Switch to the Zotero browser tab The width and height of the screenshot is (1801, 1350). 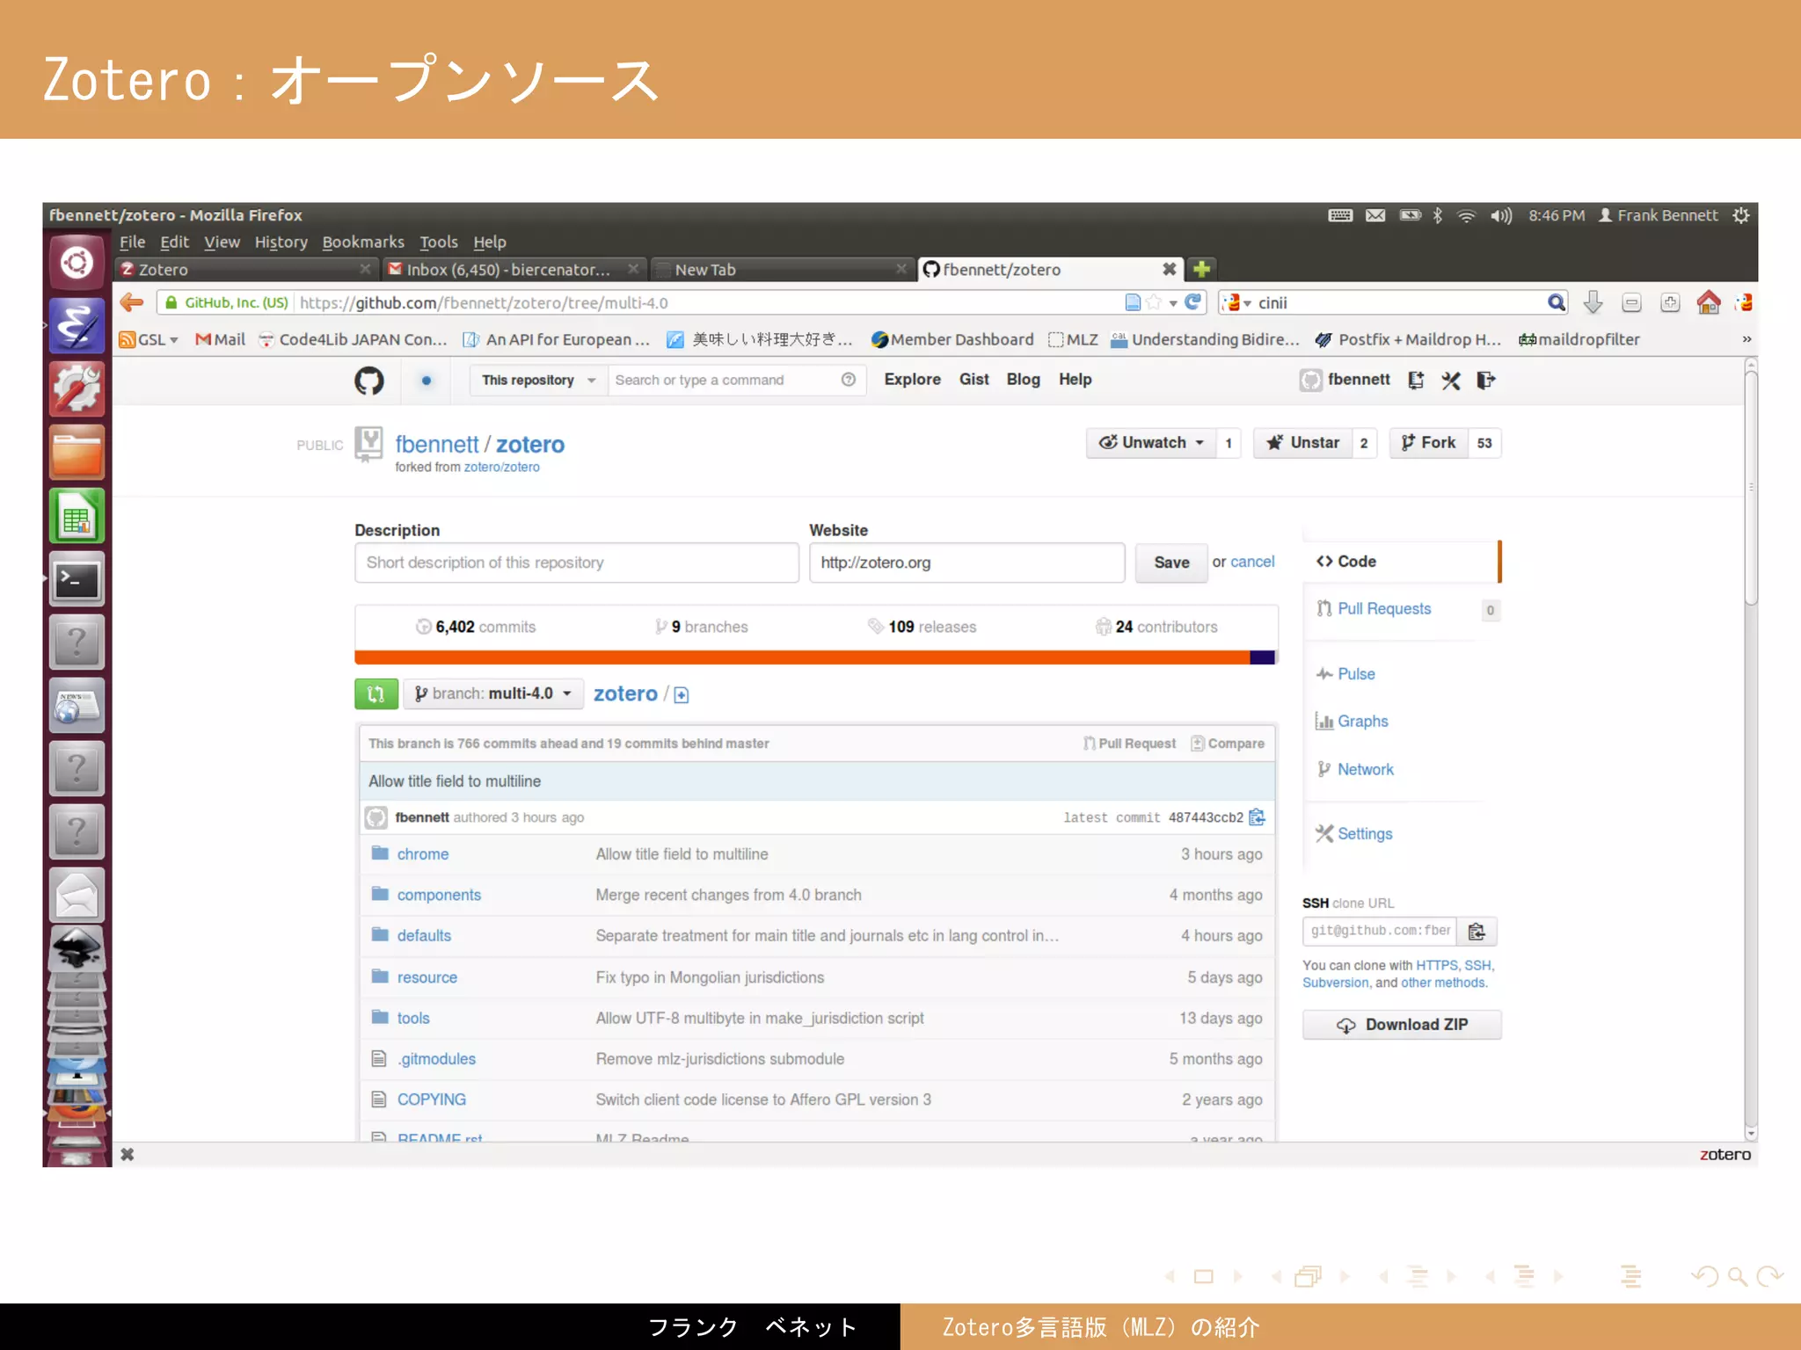[246, 270]
